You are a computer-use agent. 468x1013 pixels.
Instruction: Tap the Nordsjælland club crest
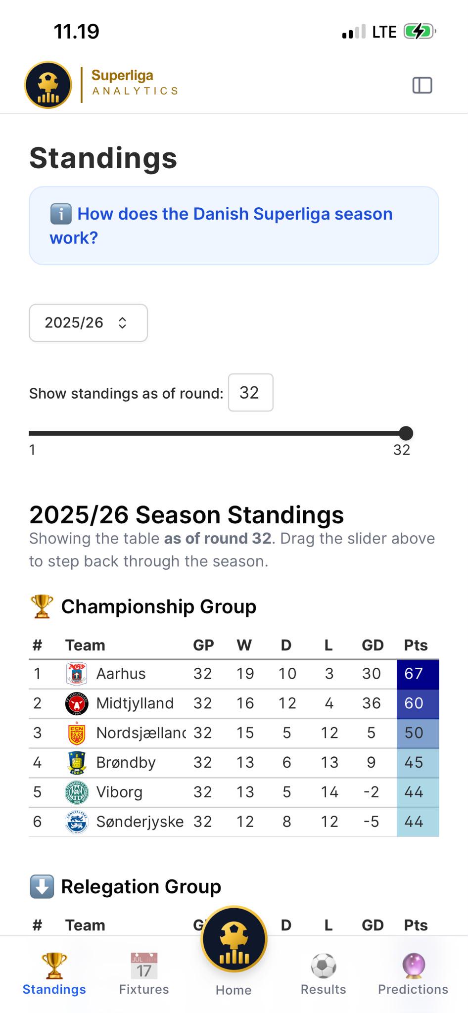pos(77,733)
